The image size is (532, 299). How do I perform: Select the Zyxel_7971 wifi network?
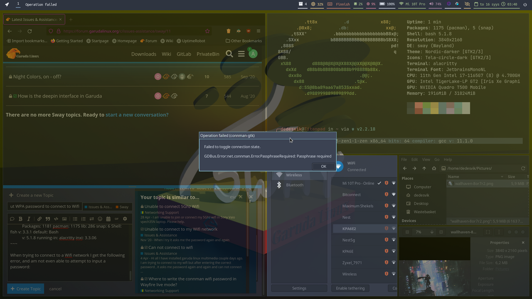click(364, 262)
